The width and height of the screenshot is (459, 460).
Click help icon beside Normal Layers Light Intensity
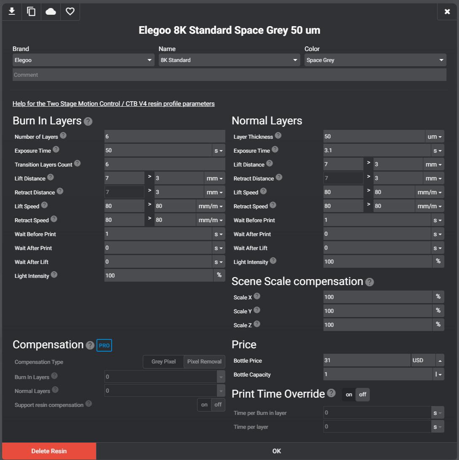tap(273, 261)
